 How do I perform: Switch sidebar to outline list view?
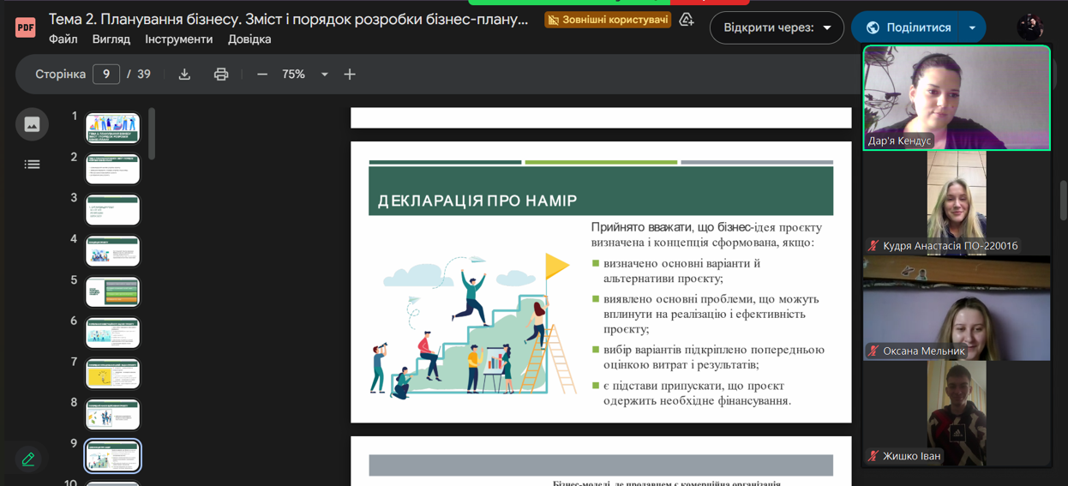tap(32, 164)
